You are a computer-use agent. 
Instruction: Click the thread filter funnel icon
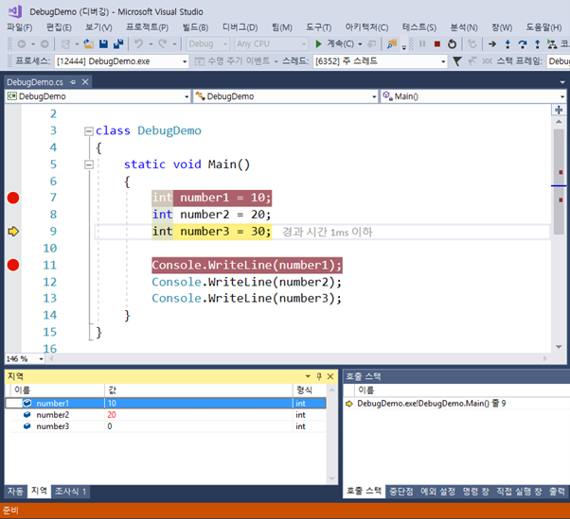457,61
